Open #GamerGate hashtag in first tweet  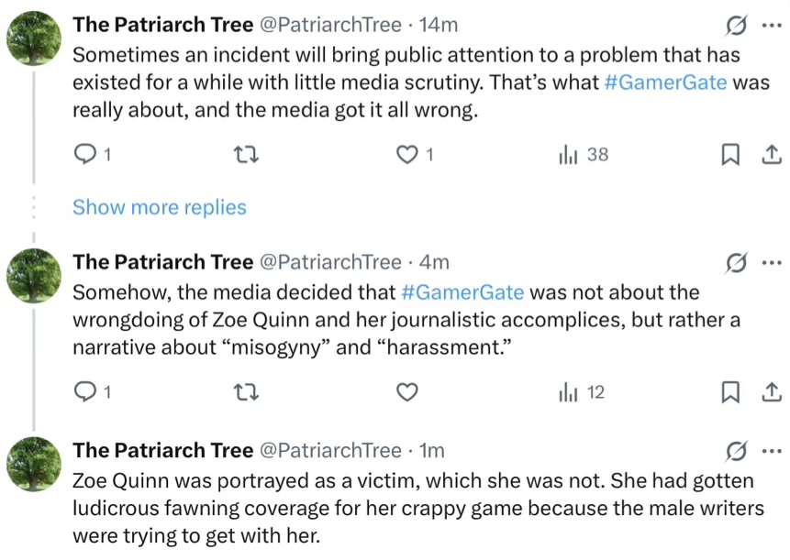[665, 82]
